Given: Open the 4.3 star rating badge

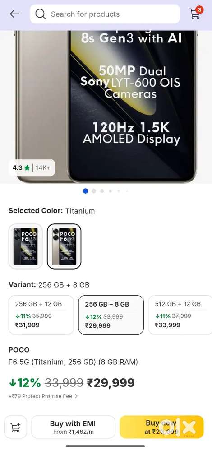Looking at the screenshot, I should pos(32,167).
